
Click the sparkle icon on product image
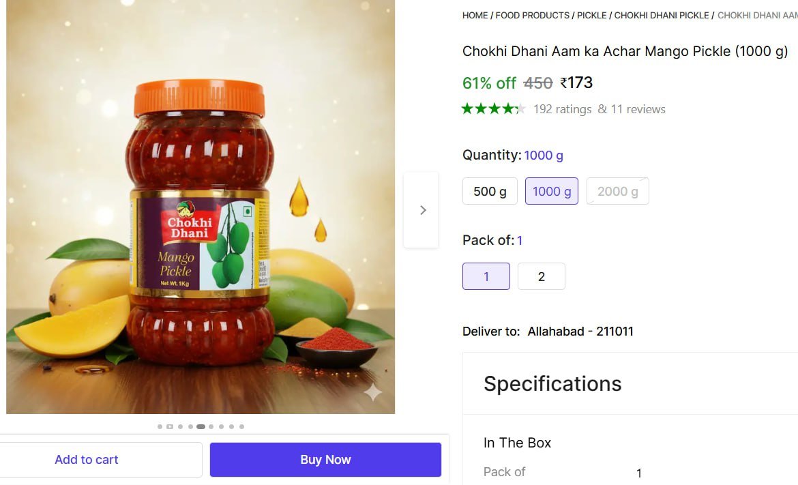click(373, 392)
